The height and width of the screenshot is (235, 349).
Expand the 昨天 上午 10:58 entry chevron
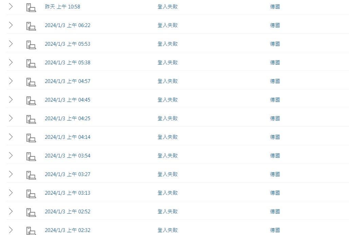click(x=11, y=7)
